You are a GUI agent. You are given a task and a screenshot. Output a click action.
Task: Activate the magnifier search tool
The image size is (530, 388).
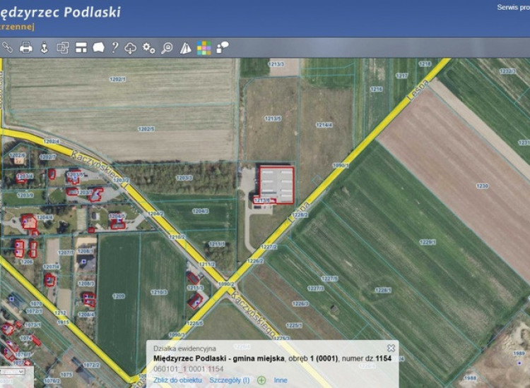(167, 48)
